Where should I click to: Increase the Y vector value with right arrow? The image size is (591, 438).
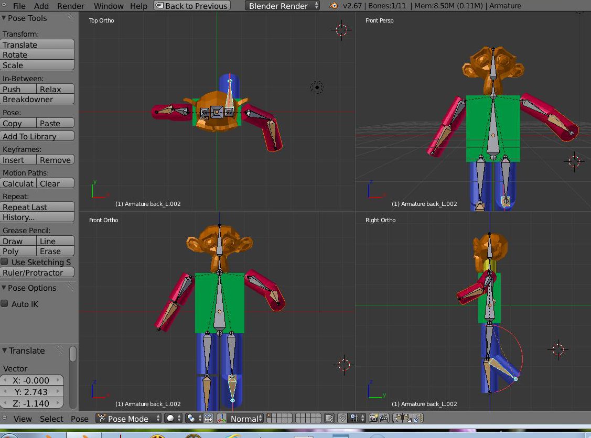click(x=58, y=392)
